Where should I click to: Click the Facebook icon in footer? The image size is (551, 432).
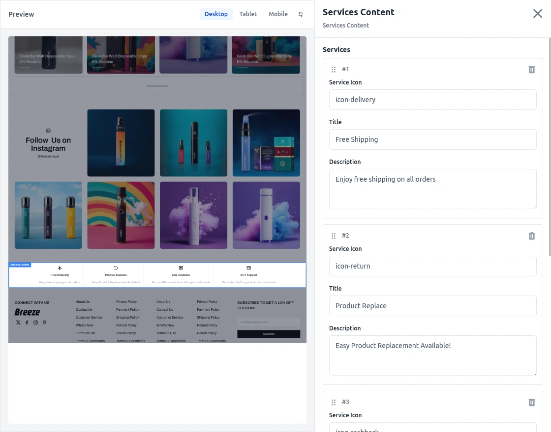tap(27, 323)
